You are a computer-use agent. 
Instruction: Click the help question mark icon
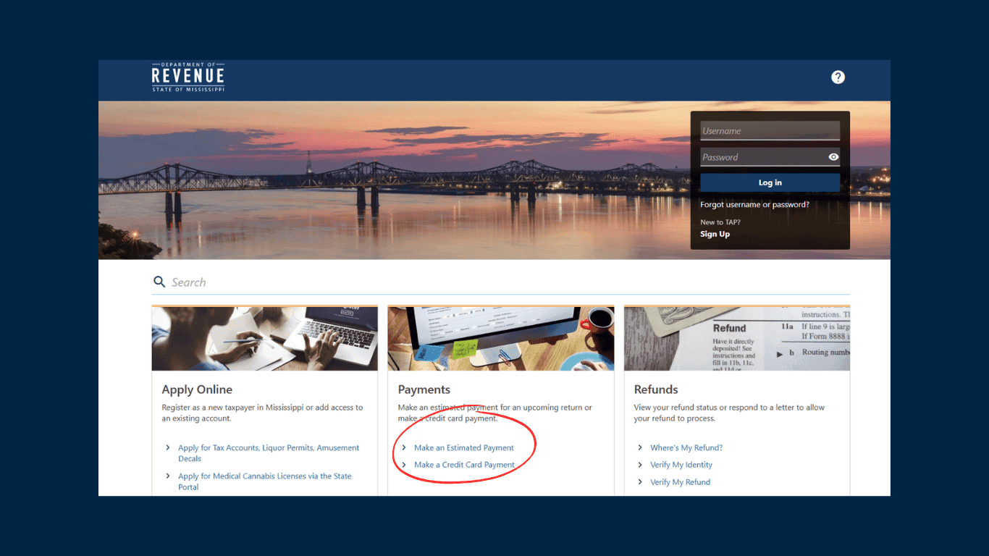838,77
